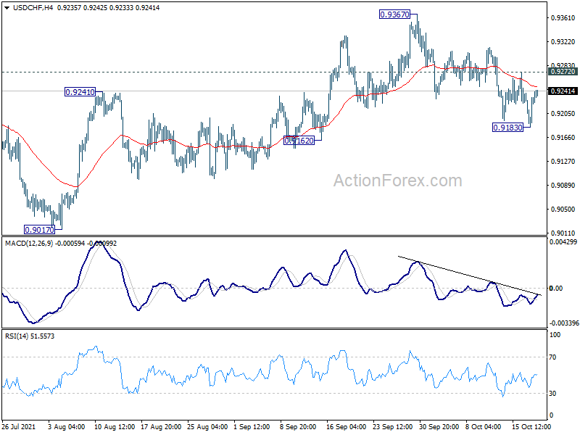Select the MACD(12,26,9) indicator label
Image resolution: width=580 pixels, height=435 pixels.
coord(29,244)
